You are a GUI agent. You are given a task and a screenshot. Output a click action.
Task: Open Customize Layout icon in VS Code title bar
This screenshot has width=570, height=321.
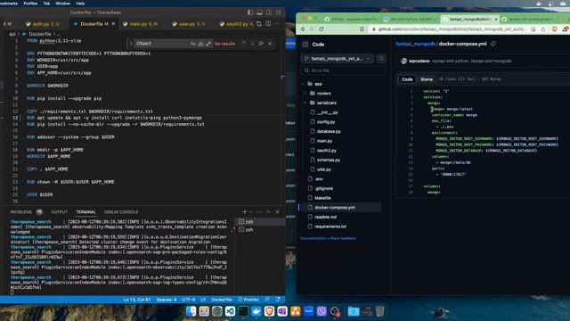[x=278, y=12]
